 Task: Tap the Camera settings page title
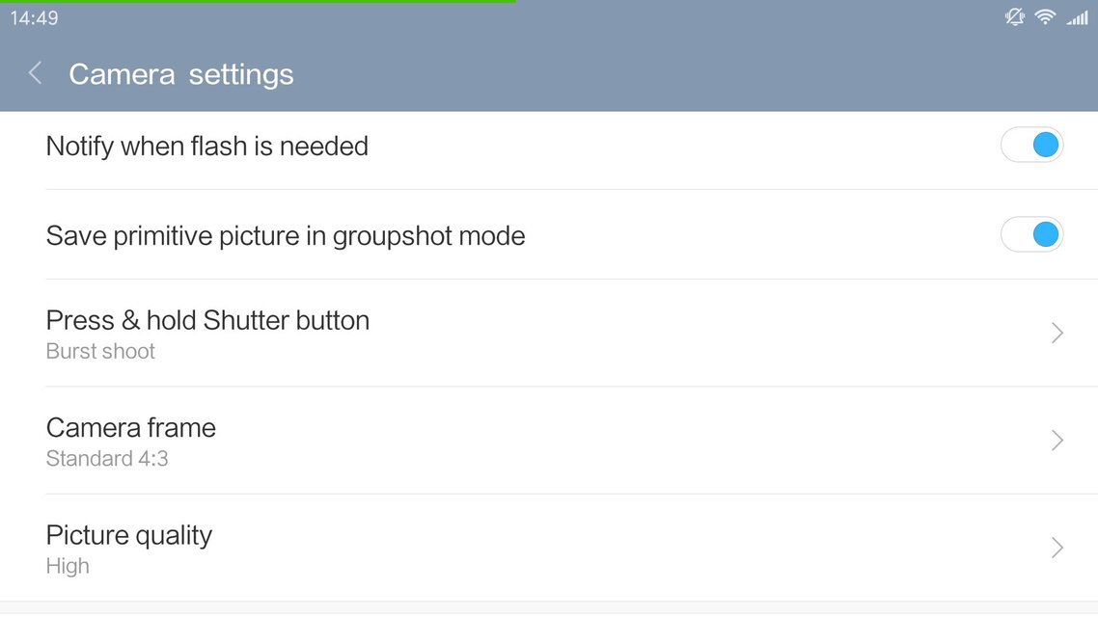click(x=181, y=74)
